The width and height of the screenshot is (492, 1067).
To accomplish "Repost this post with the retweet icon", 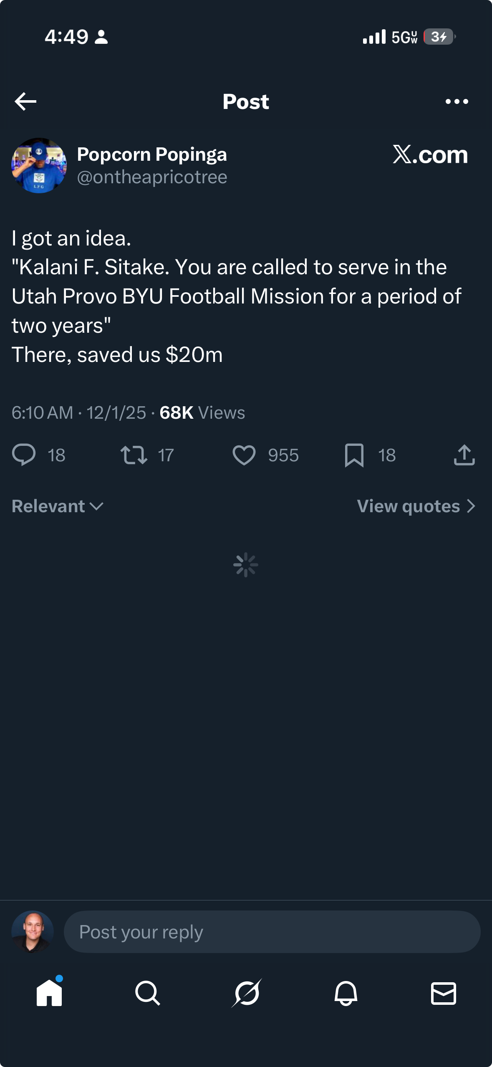I will coord(134,455).
